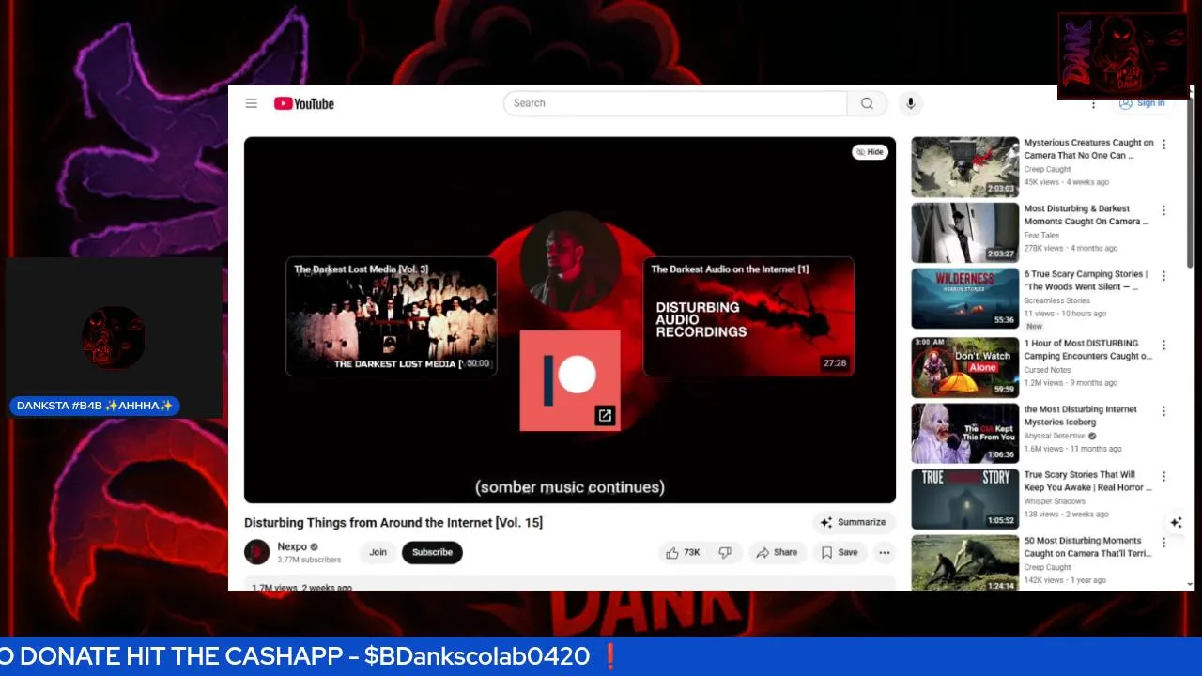
Task: Open The Darkest Lost Media Vol. 3 card
Action: click(x=392, y=316)
